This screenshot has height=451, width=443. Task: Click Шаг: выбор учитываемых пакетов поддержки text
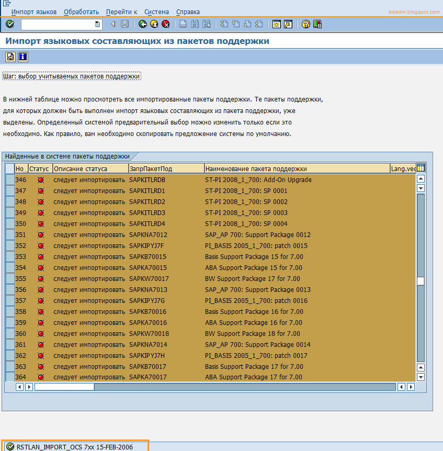click(x=71, y=76)
